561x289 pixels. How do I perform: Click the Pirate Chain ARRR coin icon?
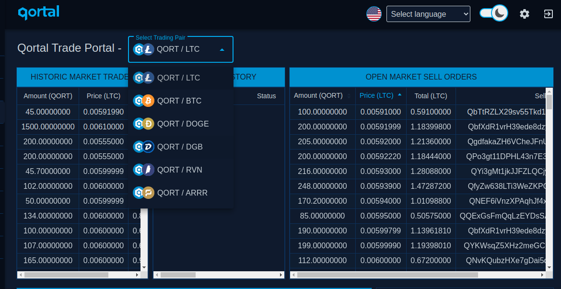pos(148,193)
